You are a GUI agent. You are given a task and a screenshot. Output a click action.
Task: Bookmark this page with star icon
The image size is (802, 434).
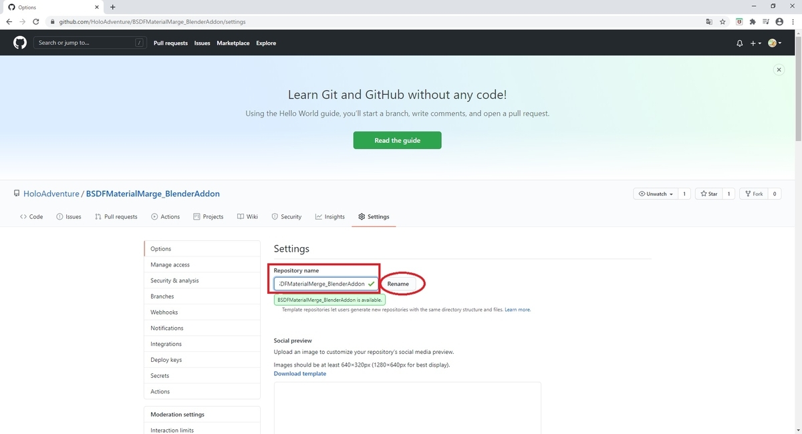click(722, 21)
